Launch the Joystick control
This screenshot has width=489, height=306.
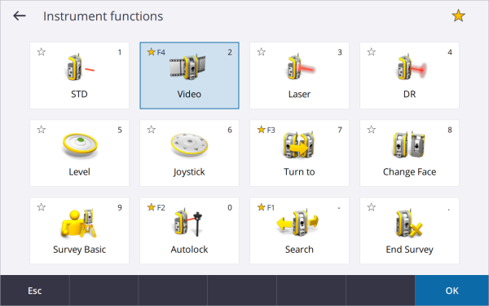pyautogui.click(x=189, y=153)
